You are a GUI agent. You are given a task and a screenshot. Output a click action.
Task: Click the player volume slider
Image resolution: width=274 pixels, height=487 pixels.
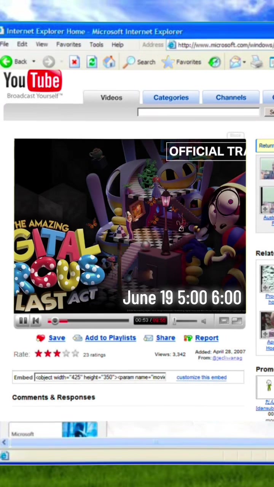tap(186, 321)
